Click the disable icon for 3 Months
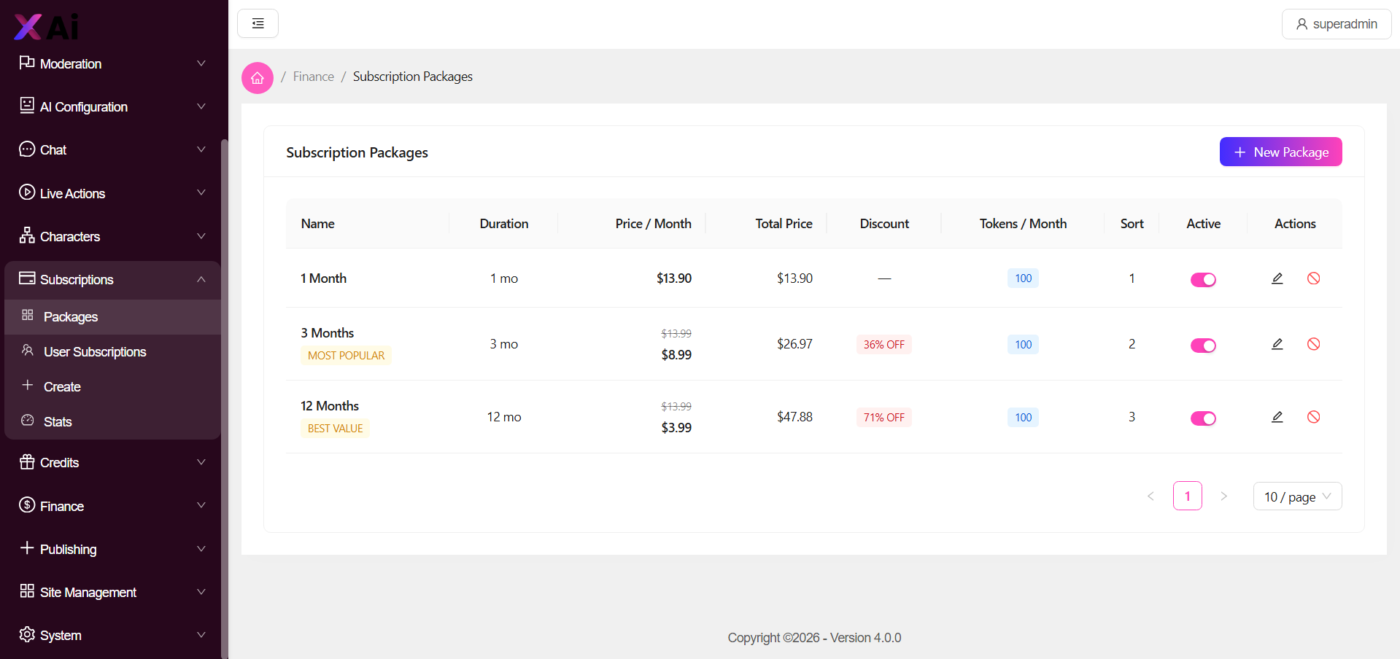 pyautogui.click(x=1314, y=344)
